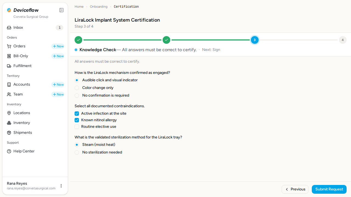Click the Orders cart icon
The width and height of the screenshot is (351, 197).
pyautogui.click(x=9, y=46)
